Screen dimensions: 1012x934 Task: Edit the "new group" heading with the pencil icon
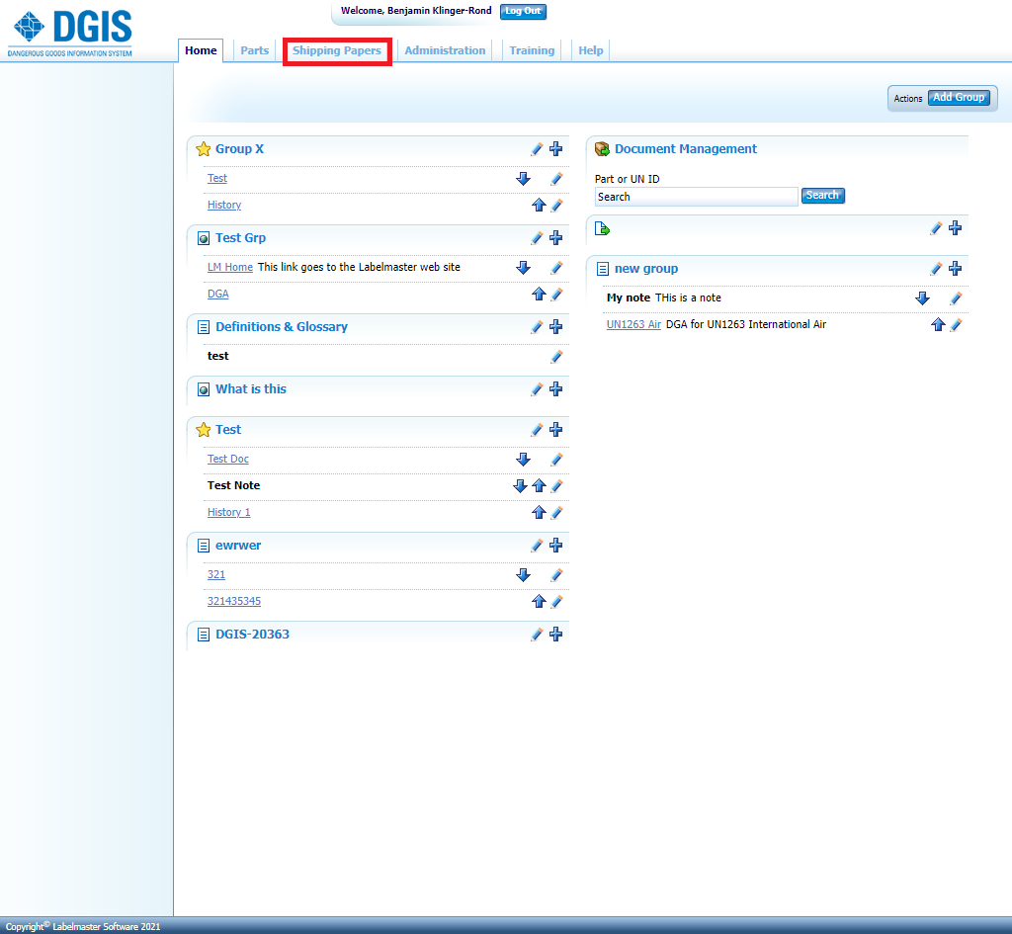click(935, 268)
